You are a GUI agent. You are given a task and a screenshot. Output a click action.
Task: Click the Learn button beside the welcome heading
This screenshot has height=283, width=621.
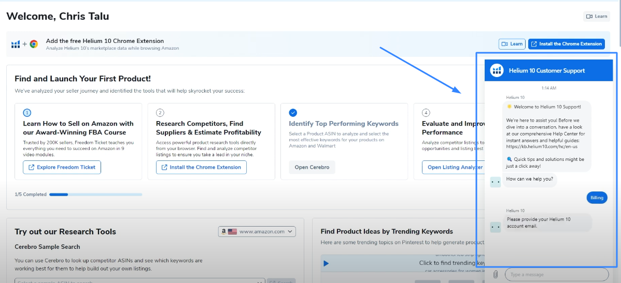click(597, 16)
